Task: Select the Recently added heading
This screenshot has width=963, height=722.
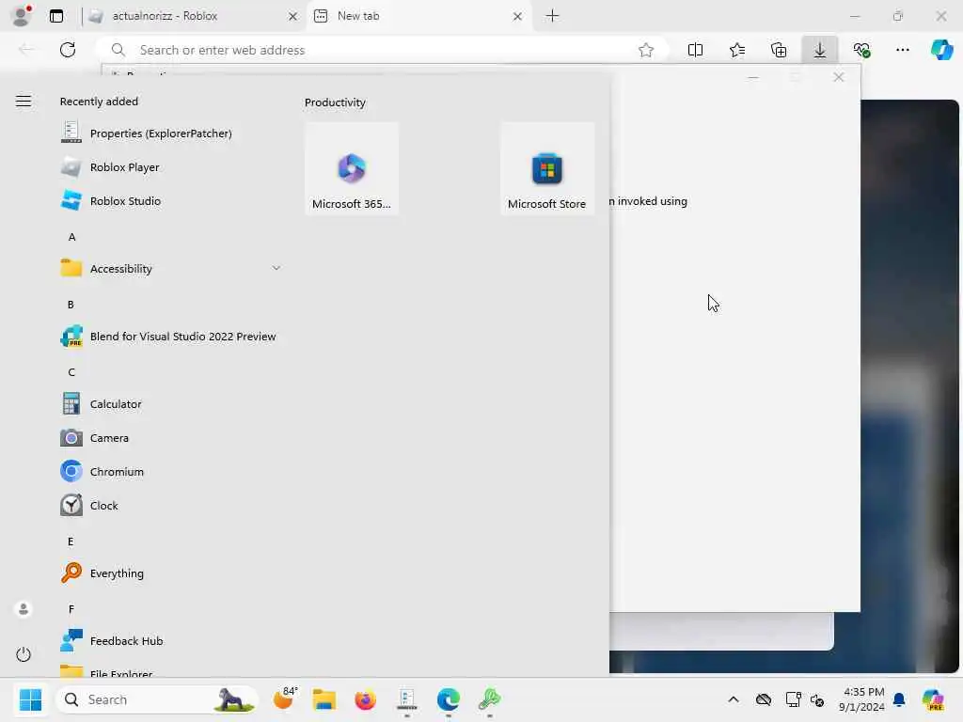Action: [99, 102]
